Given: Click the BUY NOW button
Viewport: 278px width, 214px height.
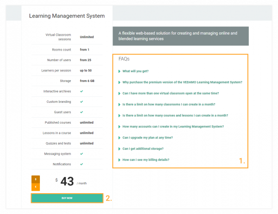Looking at the screenshot, I should [67, 198].
